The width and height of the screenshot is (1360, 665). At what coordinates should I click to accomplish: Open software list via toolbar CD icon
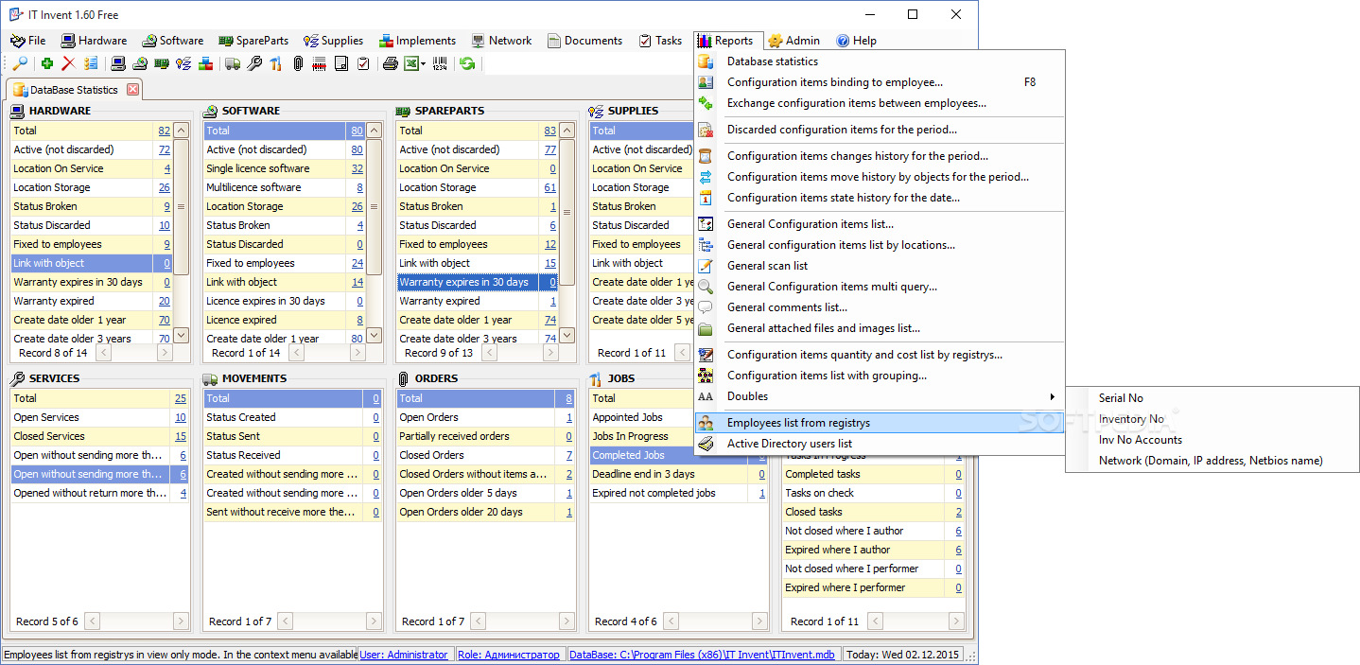[x=140, y=63]
